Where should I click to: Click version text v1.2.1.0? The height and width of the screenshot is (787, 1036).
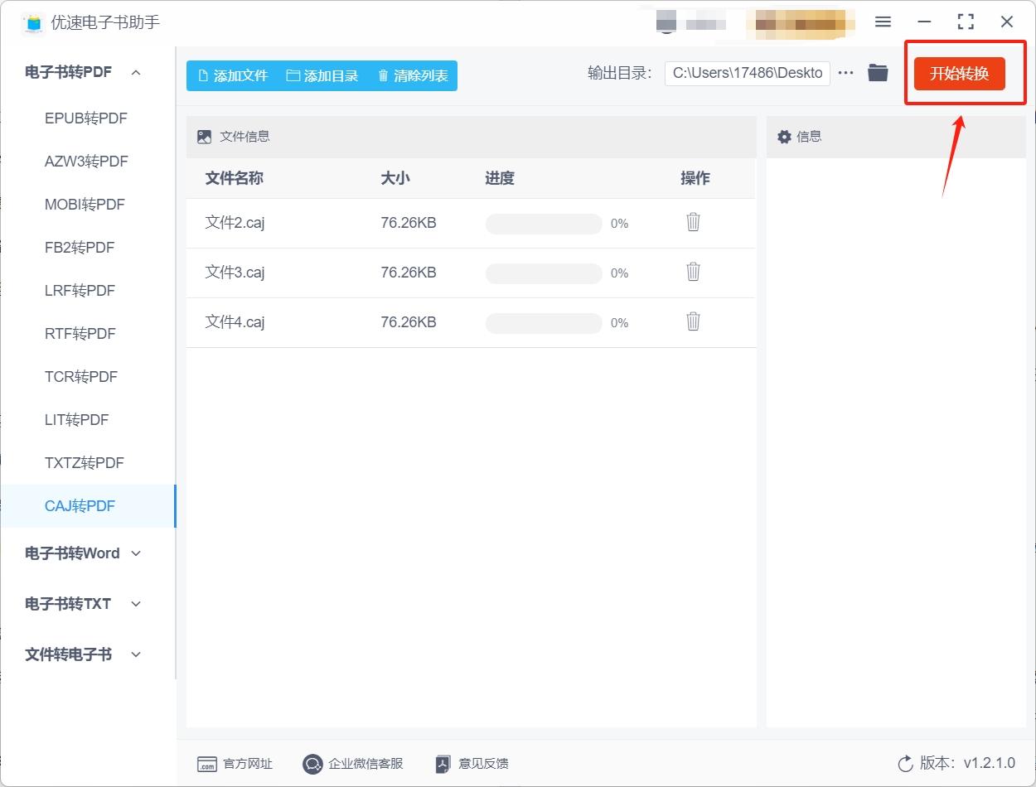pos(989,763)
